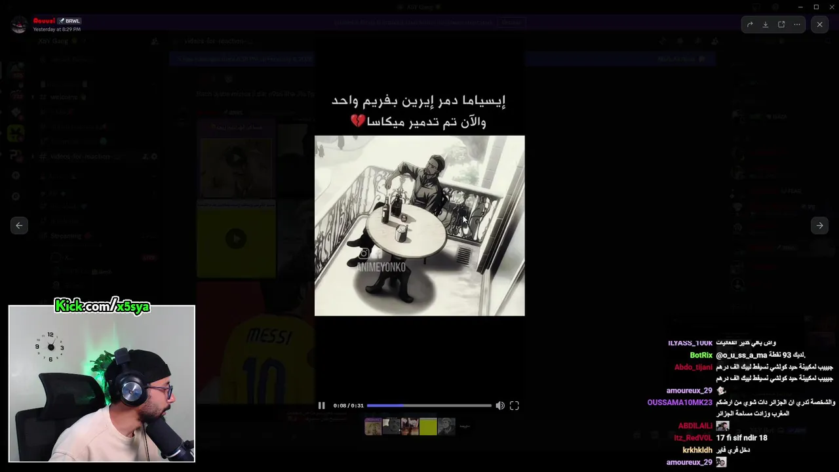Viewport: 839px width, 472px height.
Task: Open the three-dot more options menu
Action: (797, 24)
